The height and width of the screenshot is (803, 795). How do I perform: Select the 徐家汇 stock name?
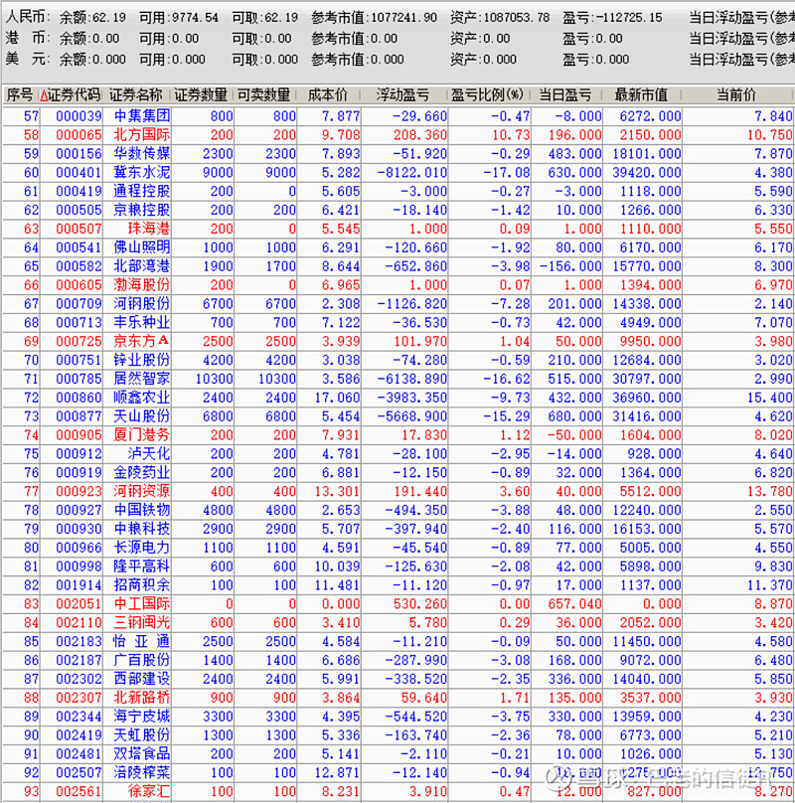(x=149, y=792)
